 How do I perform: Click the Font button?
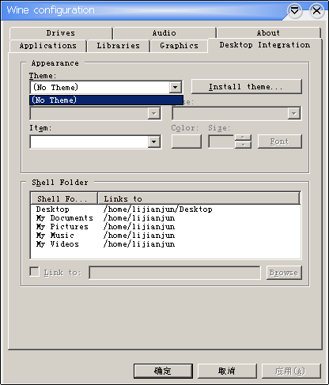point(280,142)
